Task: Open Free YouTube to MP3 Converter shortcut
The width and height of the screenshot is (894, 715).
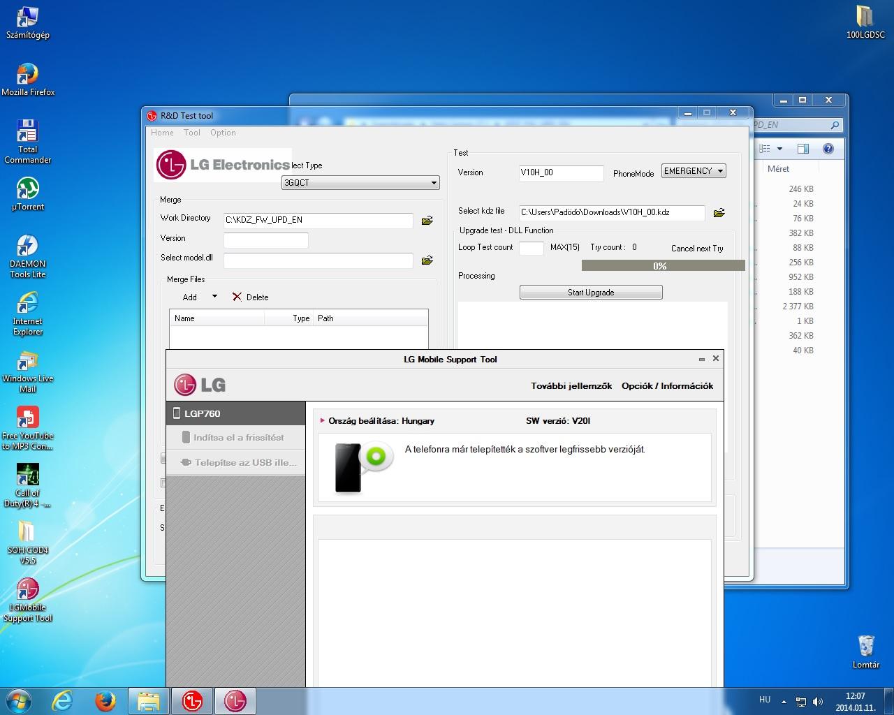Action: [x=28, y=428]
